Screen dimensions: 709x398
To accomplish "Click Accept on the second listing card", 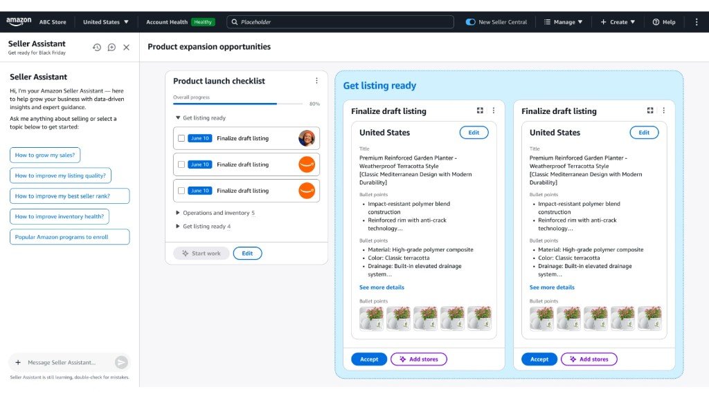I will (x=539, y=359).
